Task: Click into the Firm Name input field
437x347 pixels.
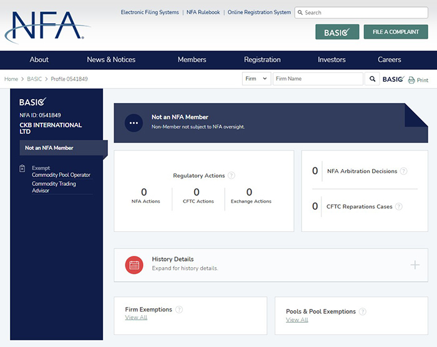Action: point(317,79)
